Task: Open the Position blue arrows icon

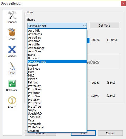Action: point(12,49)
